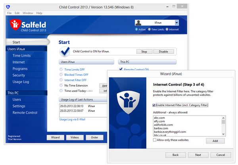Open the File menu
The width and height of the screenshot is (238, 165).
point(9,13)
